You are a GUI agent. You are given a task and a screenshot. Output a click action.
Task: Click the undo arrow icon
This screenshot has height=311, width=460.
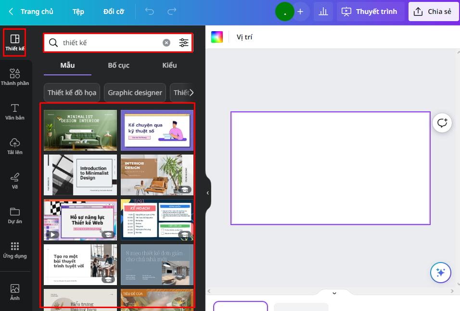point(151,11)
